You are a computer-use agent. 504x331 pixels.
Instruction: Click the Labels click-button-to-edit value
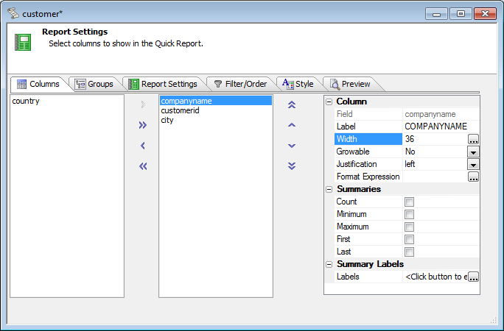[x=435, y=277]
